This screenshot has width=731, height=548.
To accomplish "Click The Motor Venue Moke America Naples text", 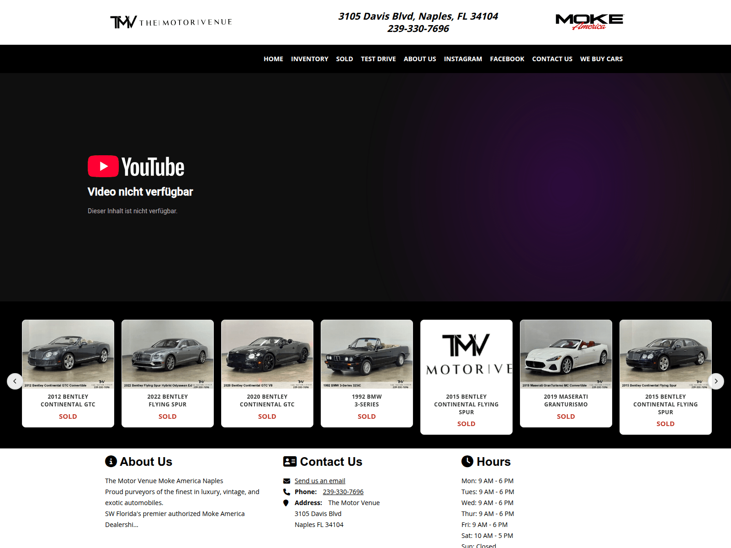I will [164, 481].
